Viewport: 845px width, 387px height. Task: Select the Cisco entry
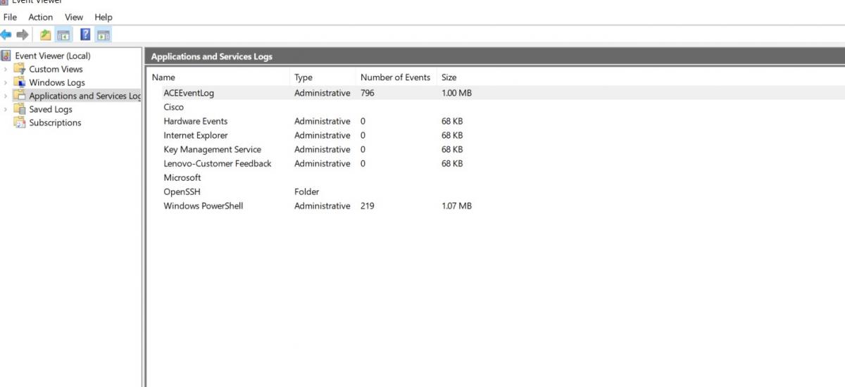pos(174,107)
